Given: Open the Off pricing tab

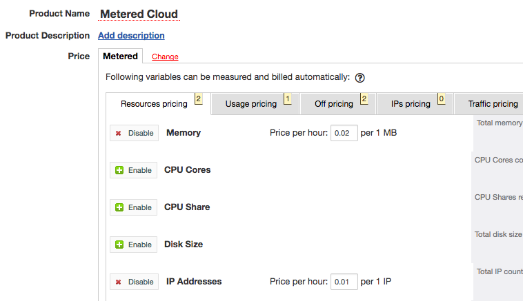Looking at the screenshot, I should click(333, 104).
